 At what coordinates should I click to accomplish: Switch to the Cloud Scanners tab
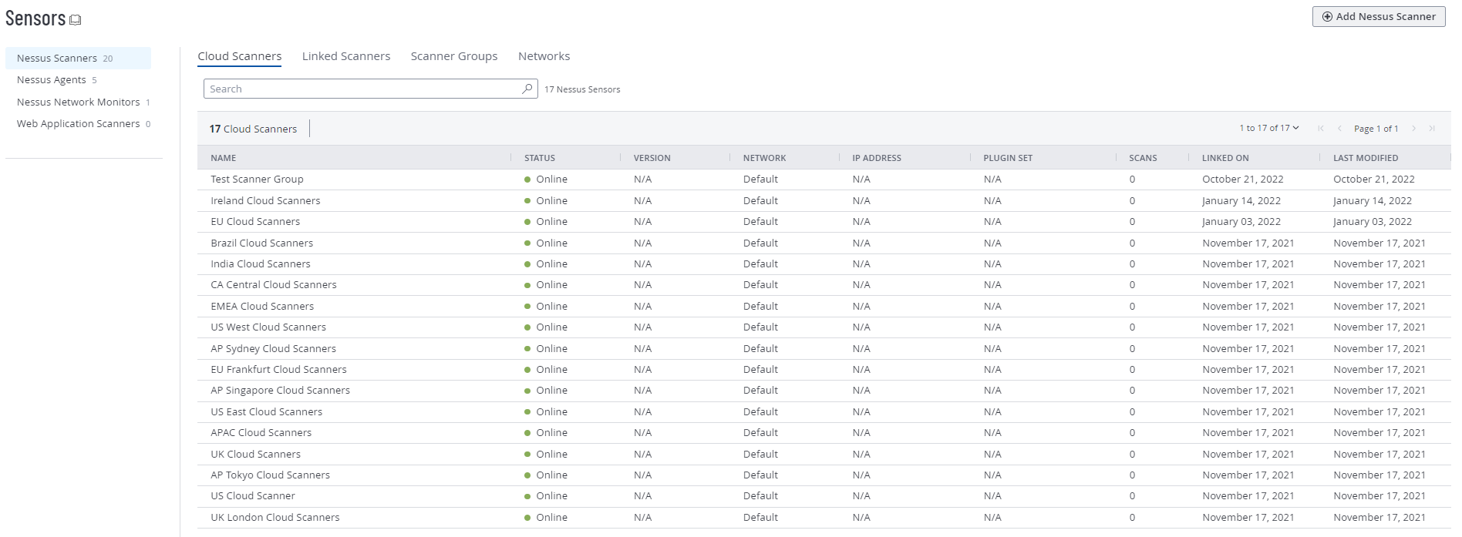[240, 56]
